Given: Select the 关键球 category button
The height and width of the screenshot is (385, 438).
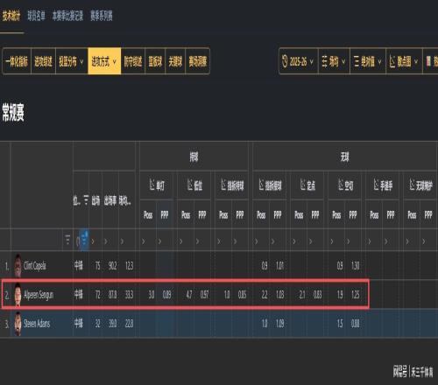Looking at the screenshot, I should (x=175, y=61).
